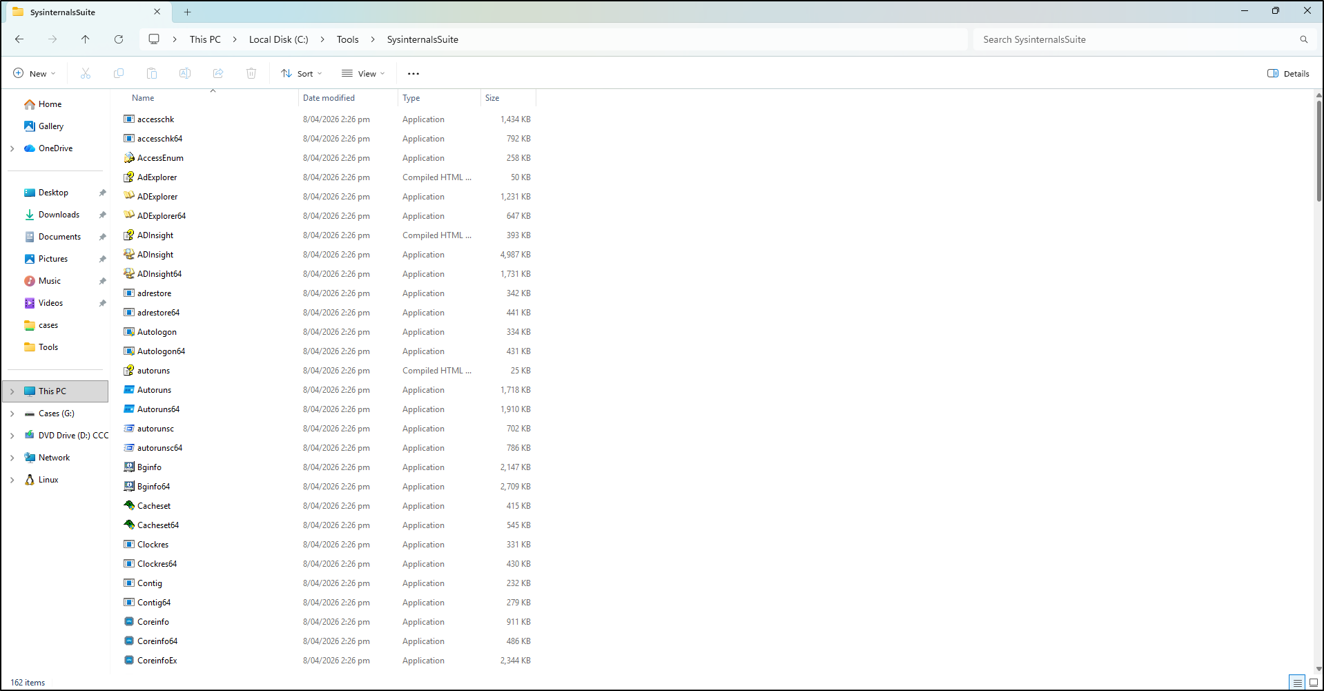Image resolution: width=1324 pixels, height=691 pixels.
Task: Switch to details view icon in status bar
Action: point(1298,683)
